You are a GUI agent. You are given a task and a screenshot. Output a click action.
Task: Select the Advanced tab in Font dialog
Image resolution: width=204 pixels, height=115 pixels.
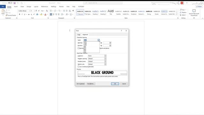[85, 34]
